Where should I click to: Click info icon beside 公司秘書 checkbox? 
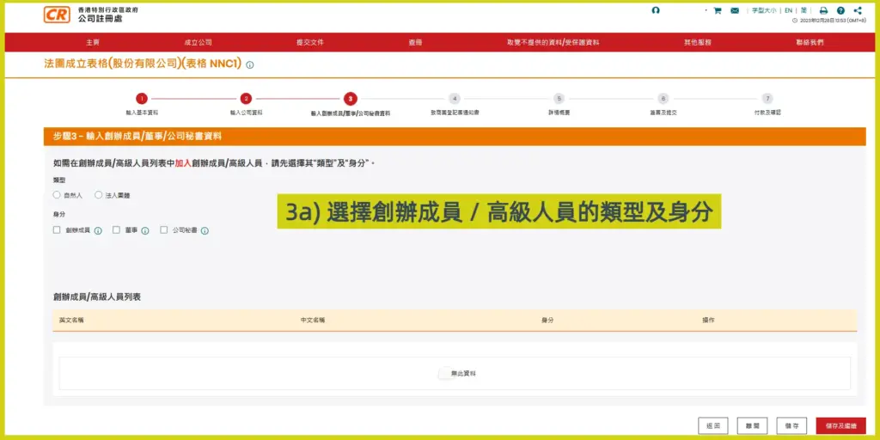point(205,230)
